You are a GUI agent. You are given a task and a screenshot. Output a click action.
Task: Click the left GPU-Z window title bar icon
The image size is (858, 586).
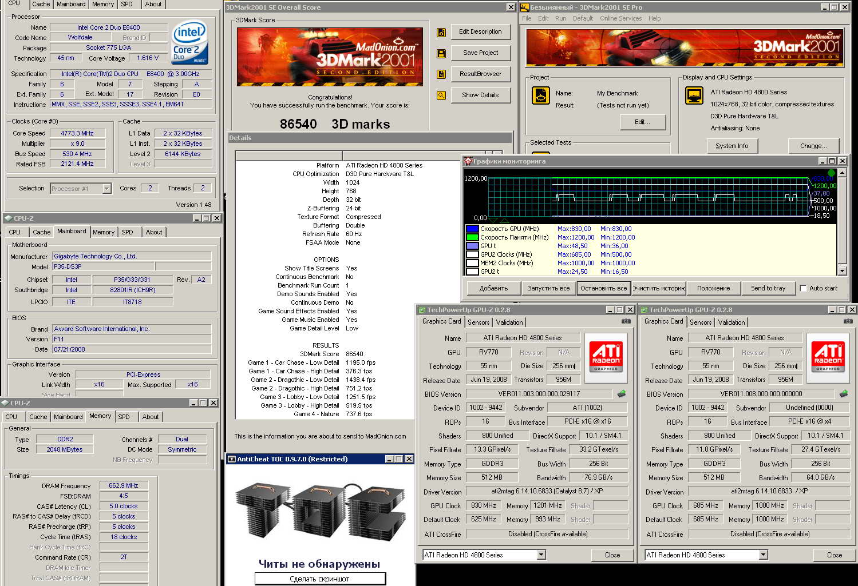[x=422, y=309]
